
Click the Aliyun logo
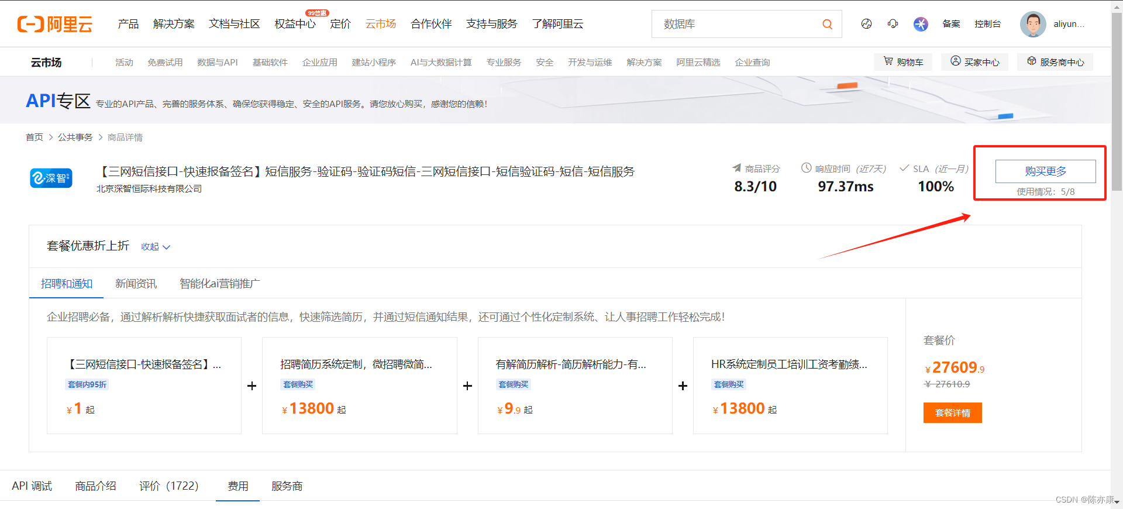pos(55,24)
